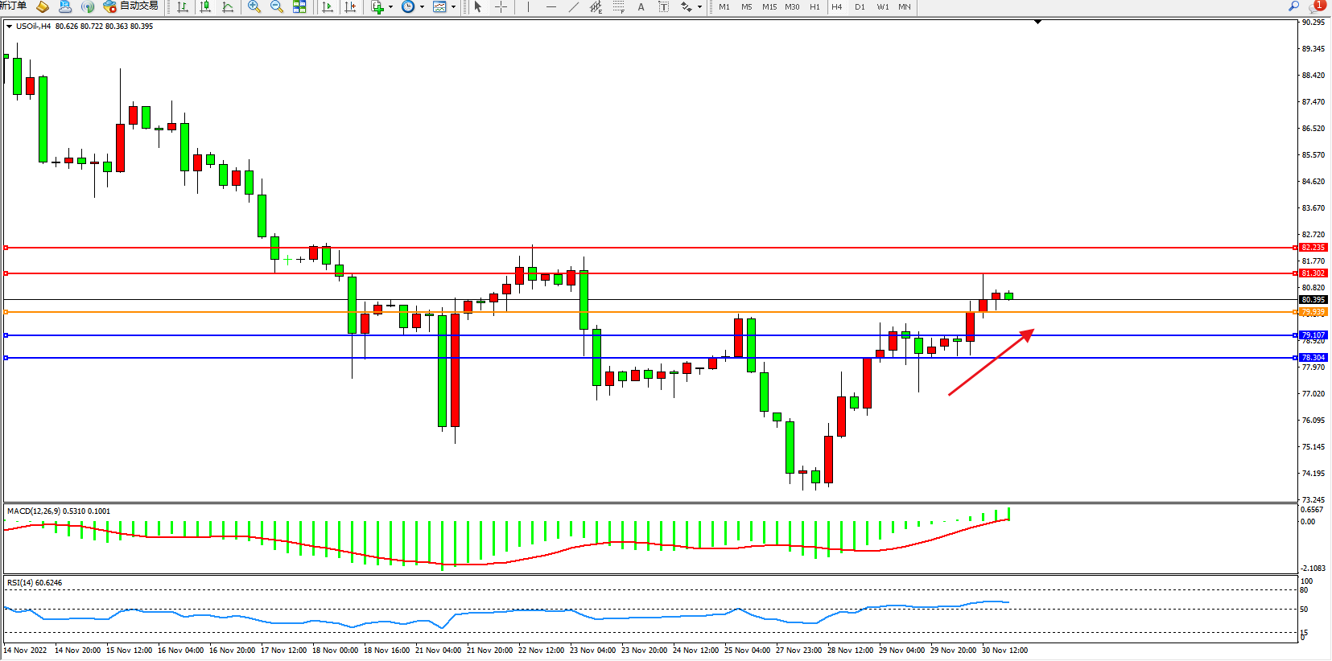Click the Zoom In magnifier icon
This screenshot has width=1332, height=661.
point(254,7)
